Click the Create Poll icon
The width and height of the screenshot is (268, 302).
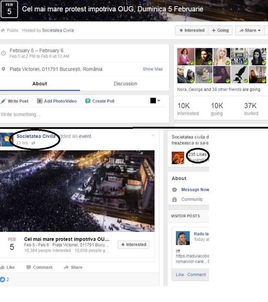click(x=88, y=101)
